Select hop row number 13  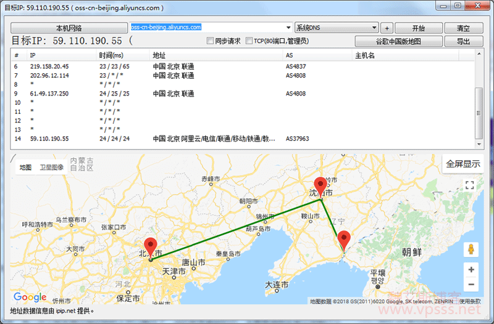point(243,129)
